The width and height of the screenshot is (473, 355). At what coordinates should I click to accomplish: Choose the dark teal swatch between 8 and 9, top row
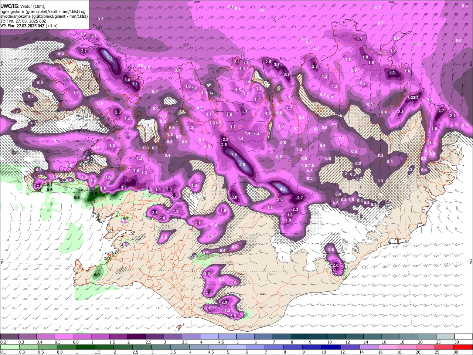(300, 337)
